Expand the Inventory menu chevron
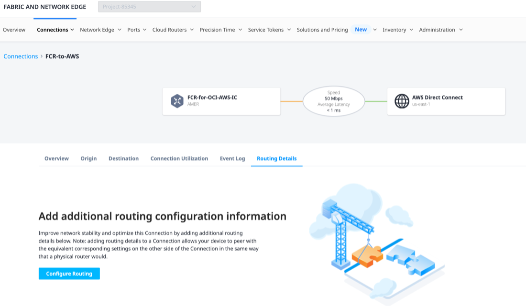Viewport: 526px width, 308px height. (411, 30)
